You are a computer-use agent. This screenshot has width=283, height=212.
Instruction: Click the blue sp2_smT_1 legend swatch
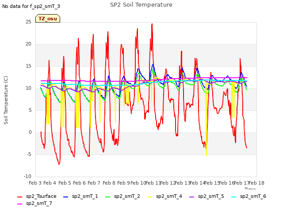click(66, 197)
